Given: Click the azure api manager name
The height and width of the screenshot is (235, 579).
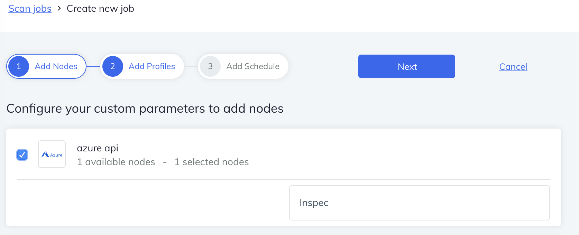Looking at the screenshot, I should pyautogui.click(x=98, y=148).
